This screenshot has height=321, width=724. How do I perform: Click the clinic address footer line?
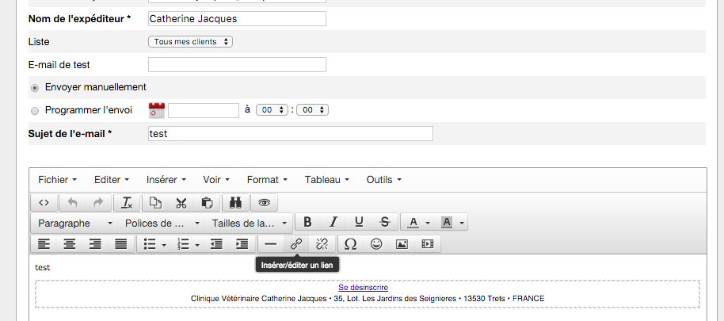point(368,298)
